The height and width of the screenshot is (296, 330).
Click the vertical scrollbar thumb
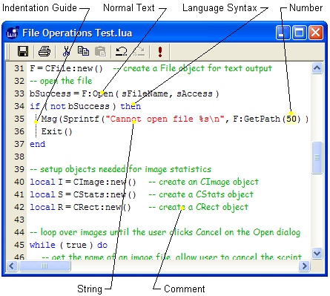(x=317, y=157)
